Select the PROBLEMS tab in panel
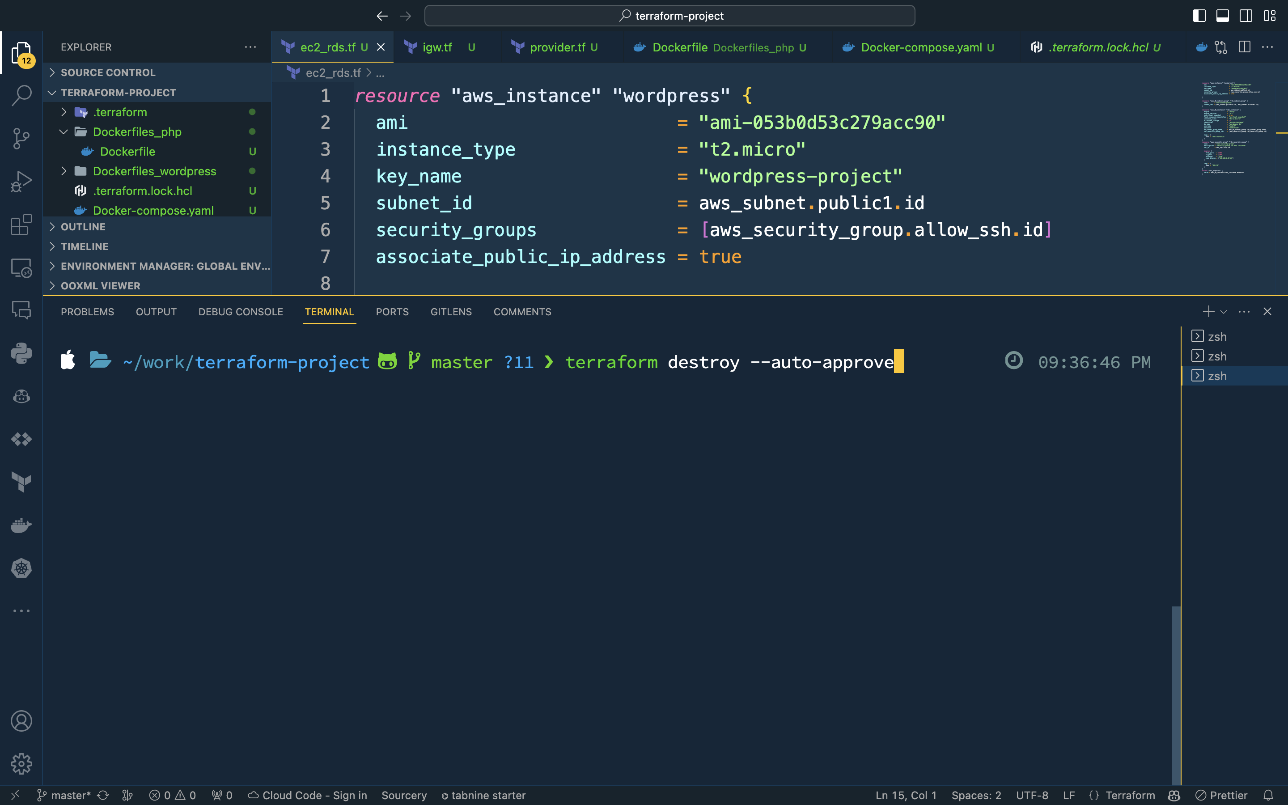 87,312
